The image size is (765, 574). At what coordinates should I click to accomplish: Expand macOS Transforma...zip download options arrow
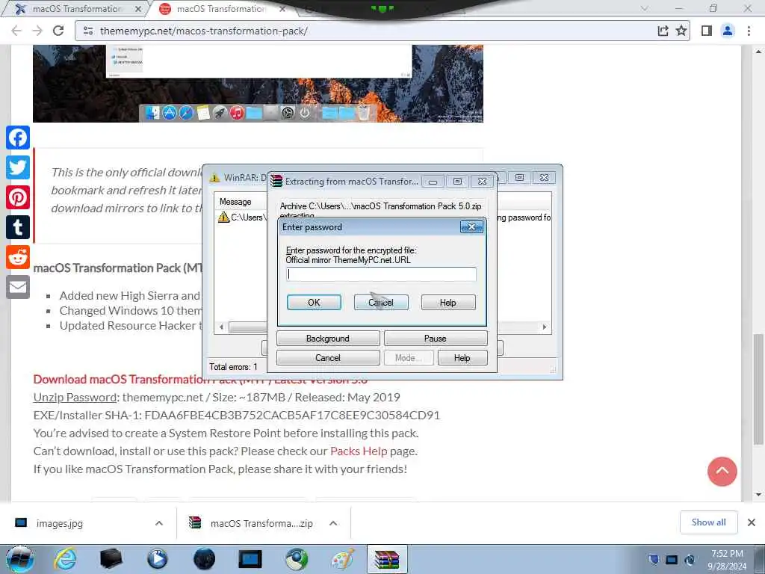tap(333, 523)
